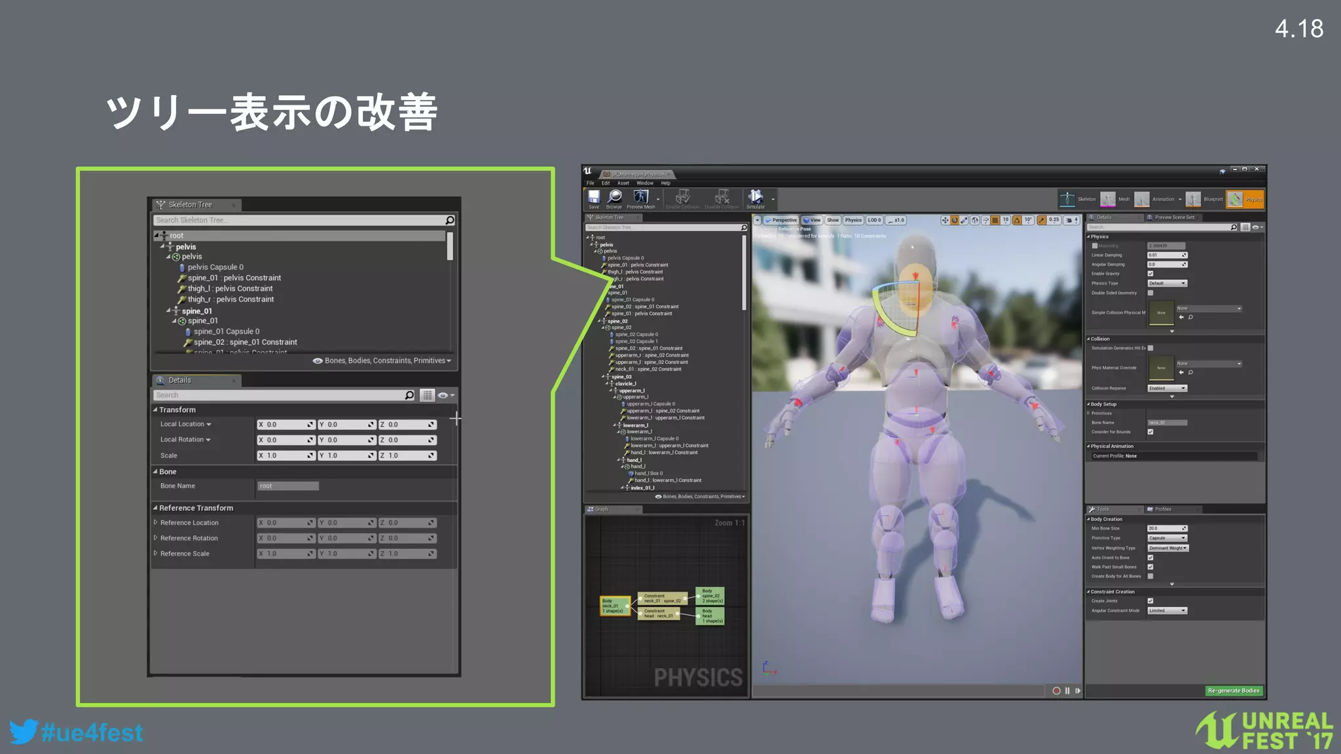Open the Window menu

645,183
